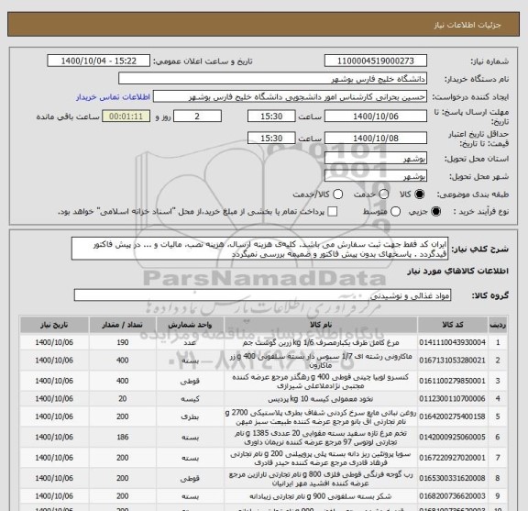Screen dimensions: 528x511
Task: Select product code 0141110043930004 in row 1
Action: tap(453, 342)
